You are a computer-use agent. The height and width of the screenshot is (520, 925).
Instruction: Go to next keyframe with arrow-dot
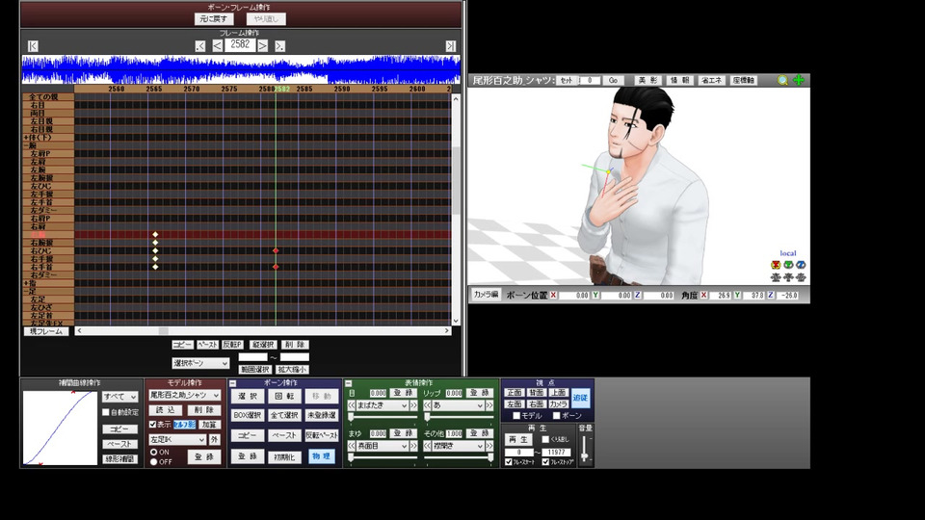point(279,46)
